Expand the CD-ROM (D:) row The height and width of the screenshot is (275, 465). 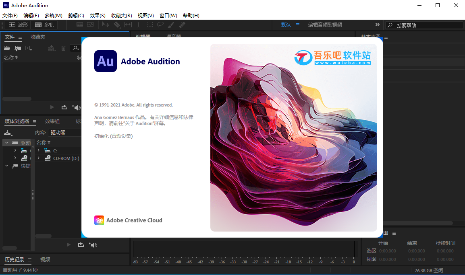[x=39, y=158]
